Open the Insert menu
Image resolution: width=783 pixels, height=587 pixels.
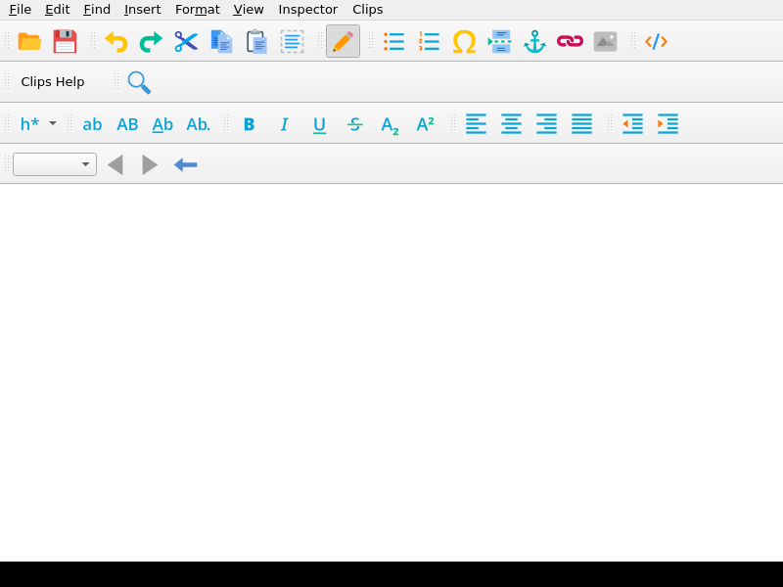tap(142, 9)
